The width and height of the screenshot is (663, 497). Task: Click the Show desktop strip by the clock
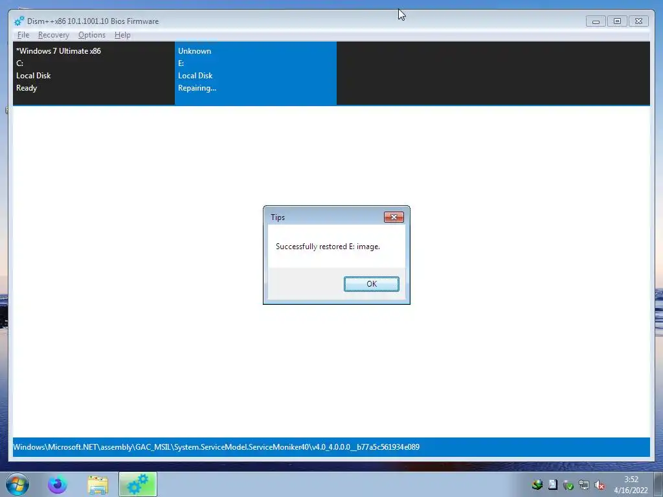658,485
